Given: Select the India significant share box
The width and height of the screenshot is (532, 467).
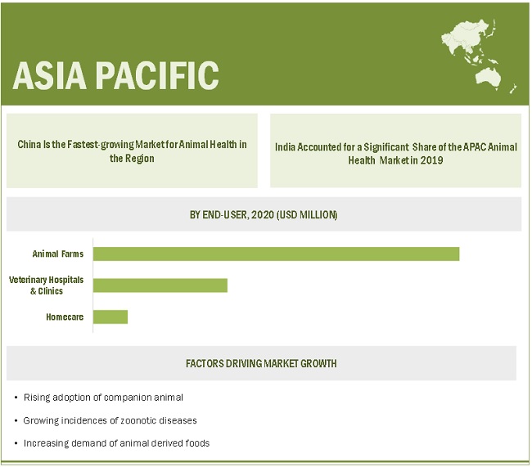Looking at the screenshot, I should [394, 151].
